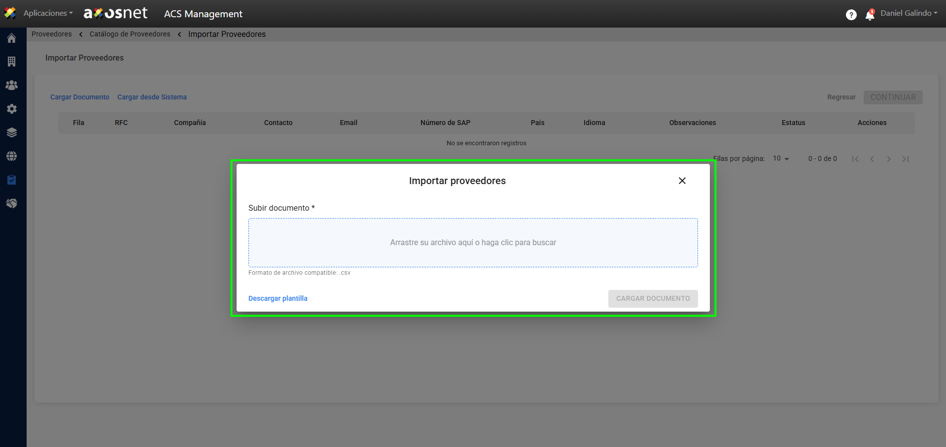Expand the rows per page dropdown
Screen dimensions: 946x447
click(781, 159)
